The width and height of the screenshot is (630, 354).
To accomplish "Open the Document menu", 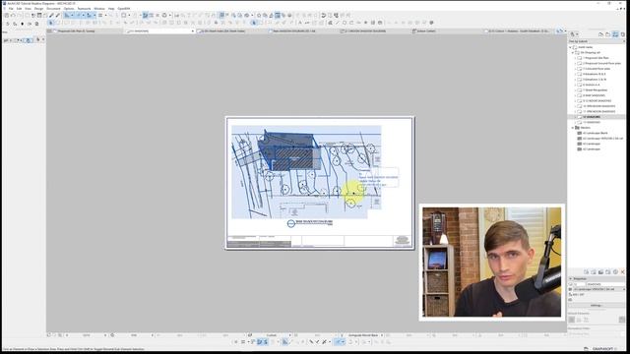I will 53,9.
